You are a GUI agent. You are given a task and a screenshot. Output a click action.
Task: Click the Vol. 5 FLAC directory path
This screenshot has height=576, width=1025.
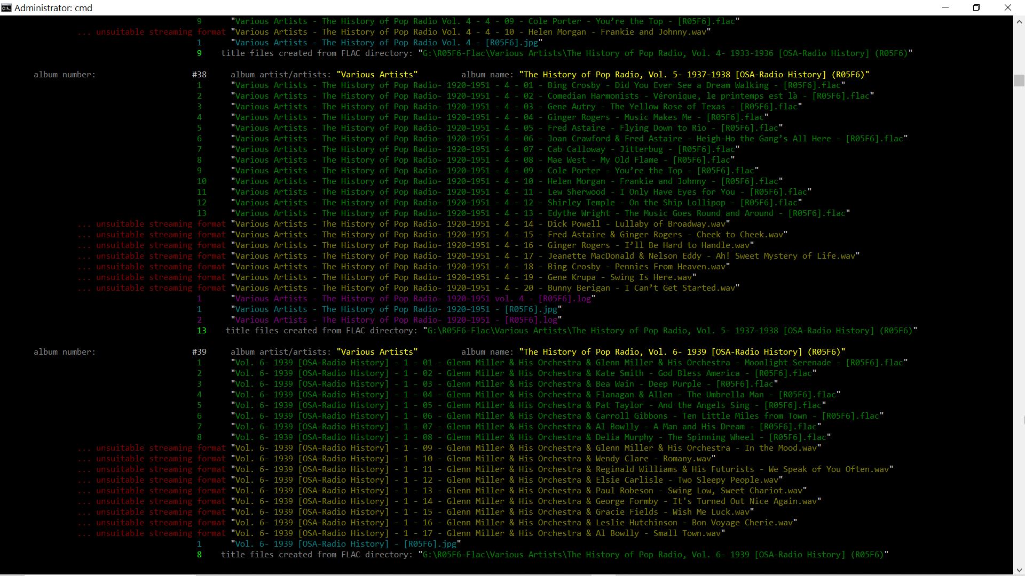(x=670, y=331)
